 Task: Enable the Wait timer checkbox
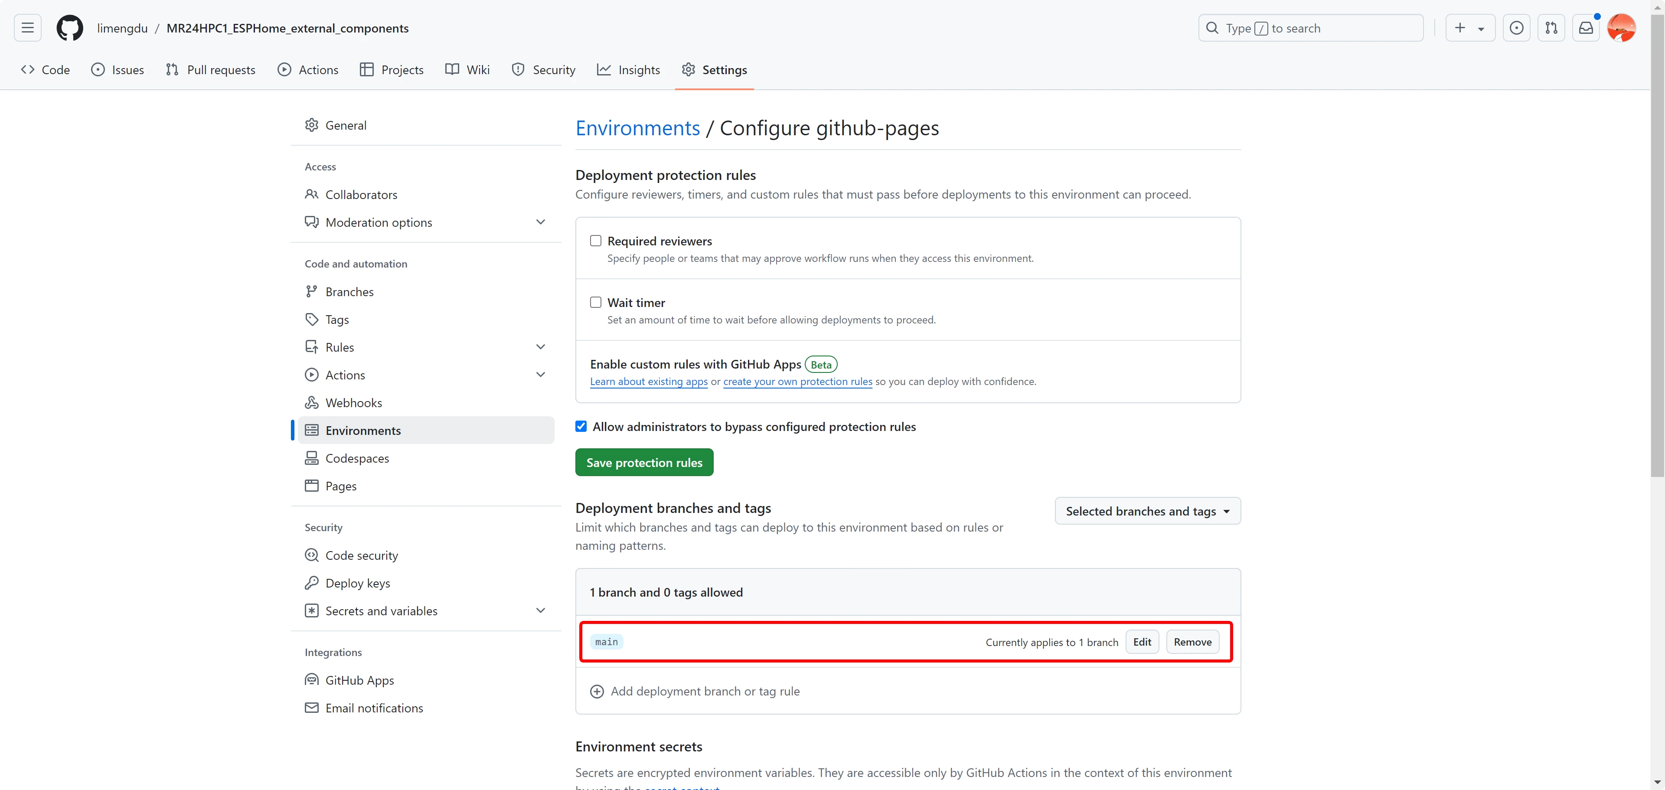(x=595, y=302)
